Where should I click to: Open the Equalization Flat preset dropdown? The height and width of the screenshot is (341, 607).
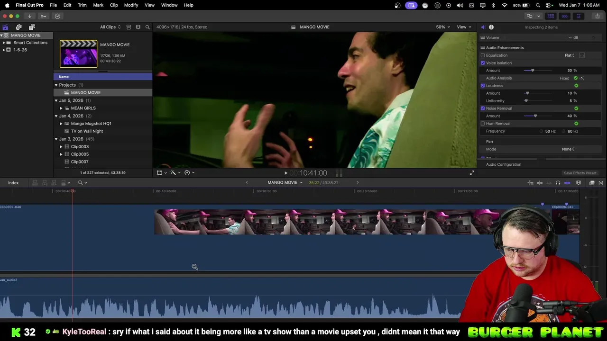coord(570,55)
